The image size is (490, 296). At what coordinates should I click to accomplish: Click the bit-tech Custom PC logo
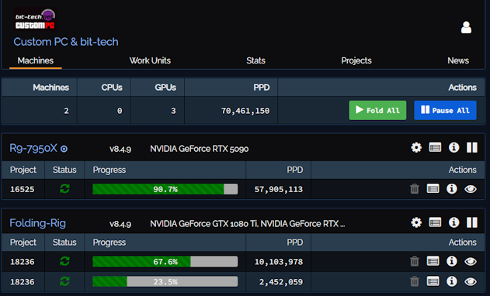click(35, 19)
